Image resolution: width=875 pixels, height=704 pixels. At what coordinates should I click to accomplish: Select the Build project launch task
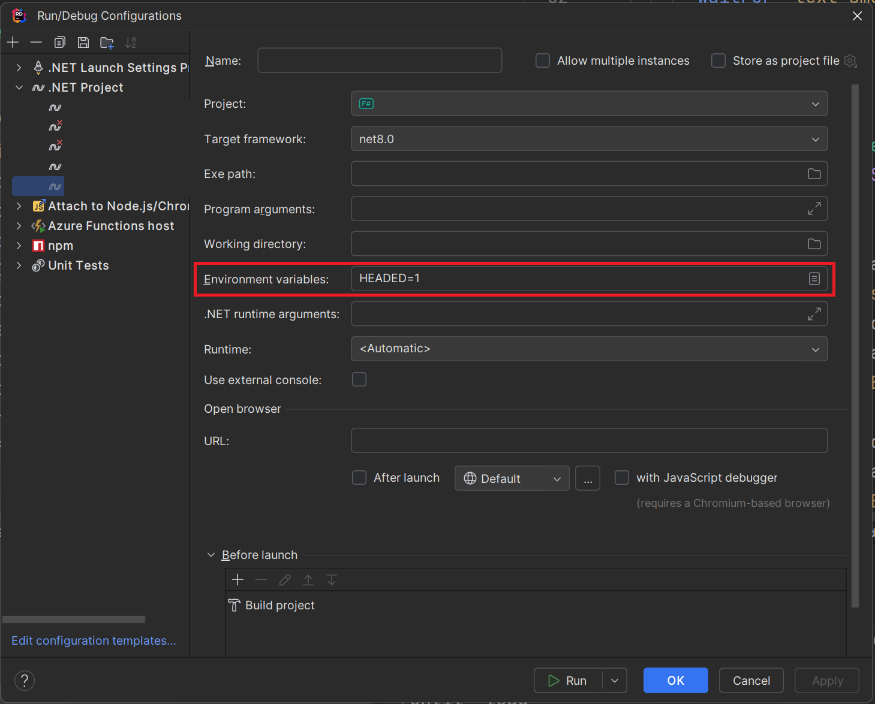(272, 605)
